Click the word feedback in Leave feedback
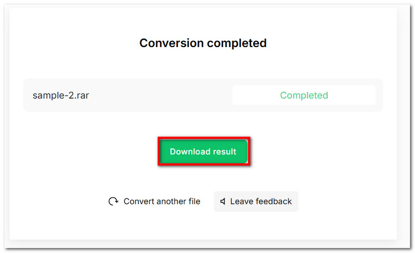 [272, 201]
